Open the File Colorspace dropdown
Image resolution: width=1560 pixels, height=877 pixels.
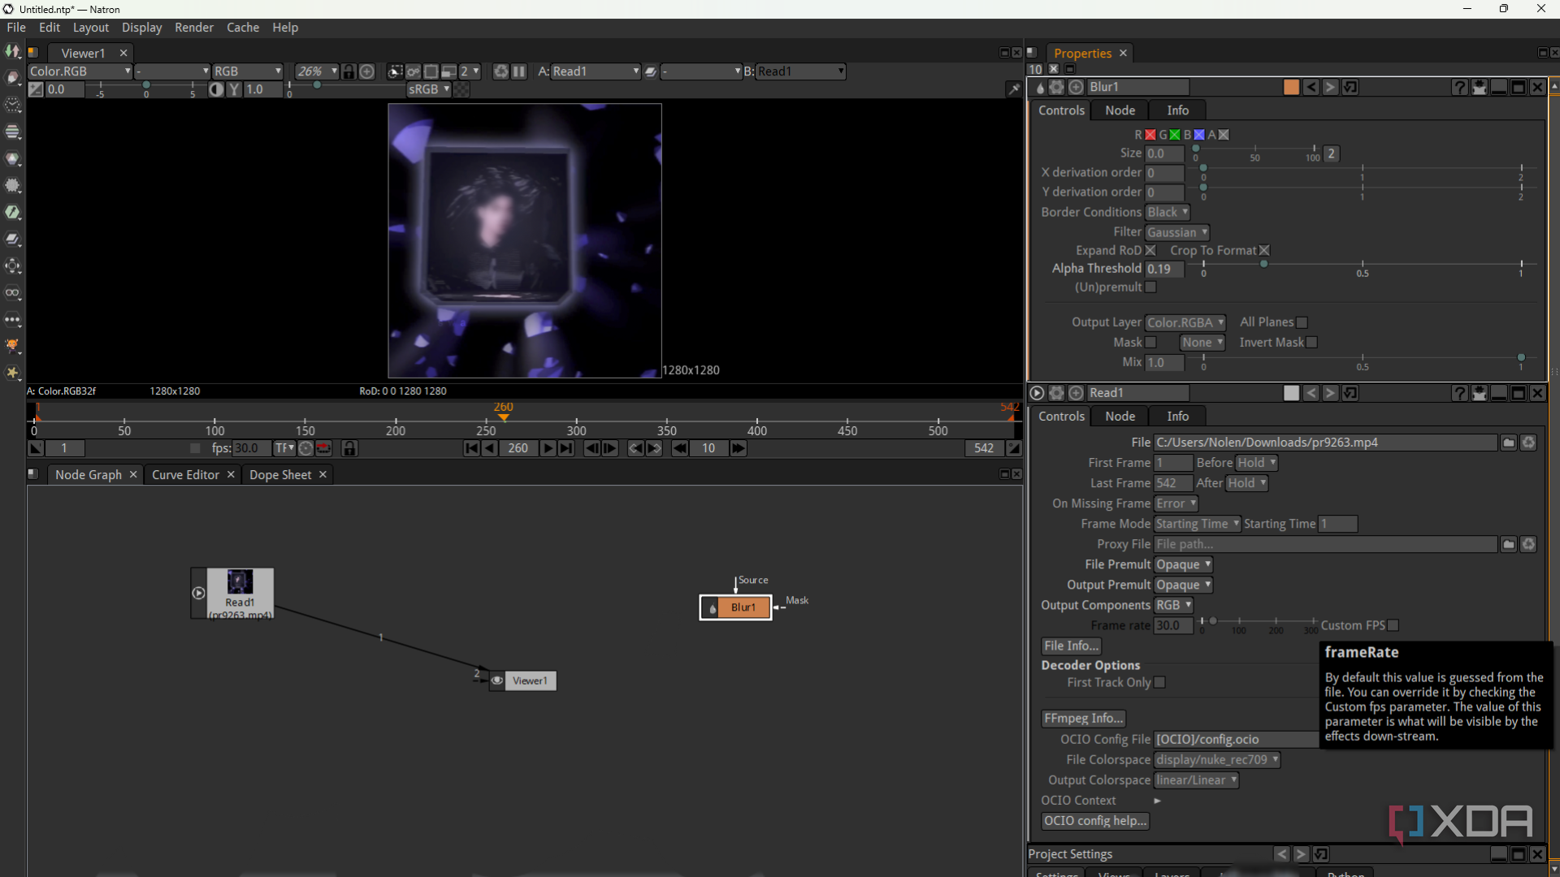pos(1217,760)
